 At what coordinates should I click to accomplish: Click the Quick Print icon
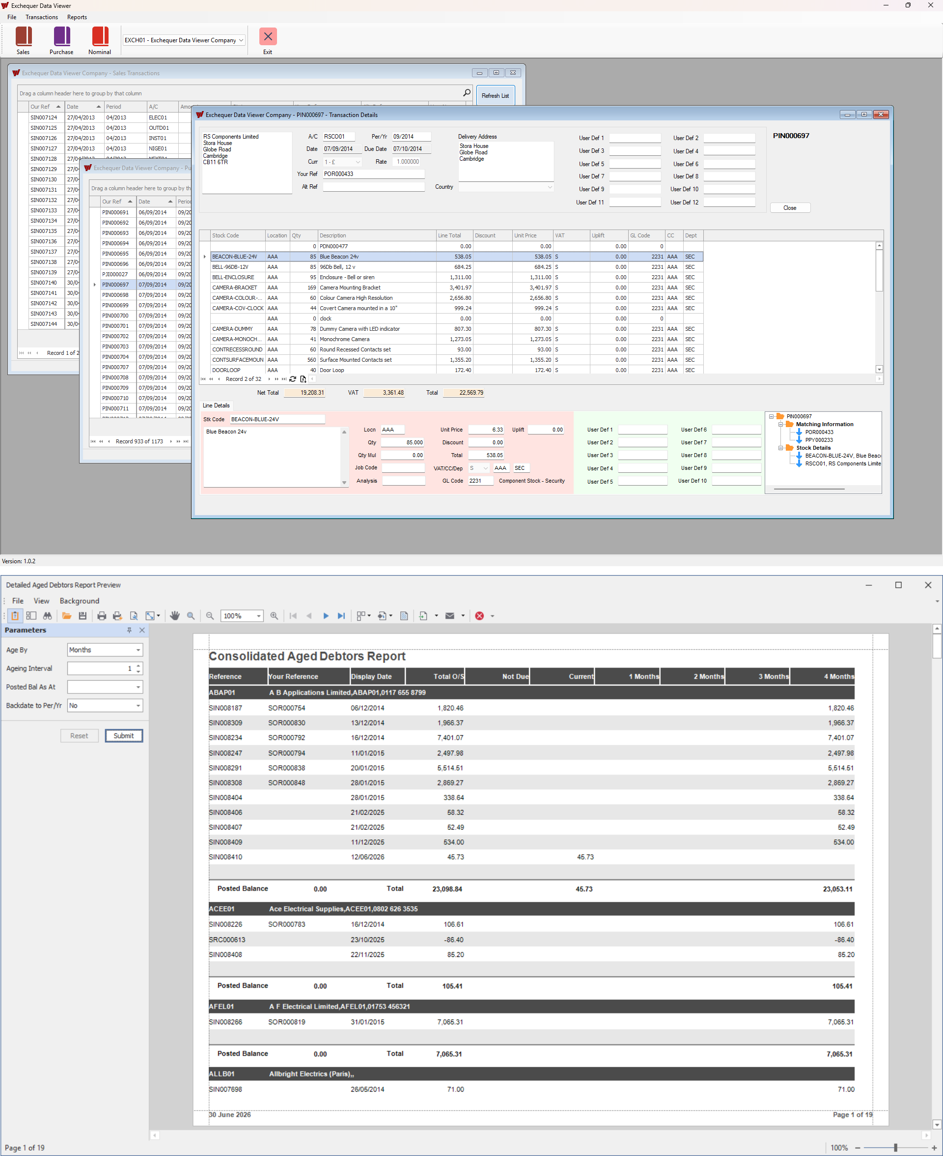pos(117,616)
